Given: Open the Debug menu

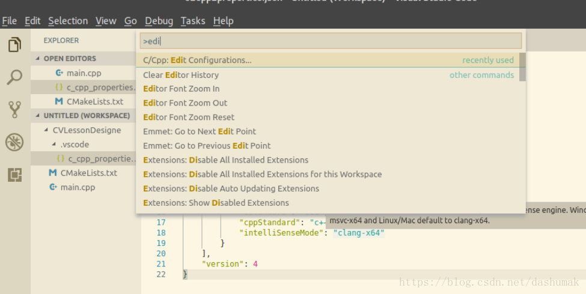Looking at the screenshot, I should 159,21.
